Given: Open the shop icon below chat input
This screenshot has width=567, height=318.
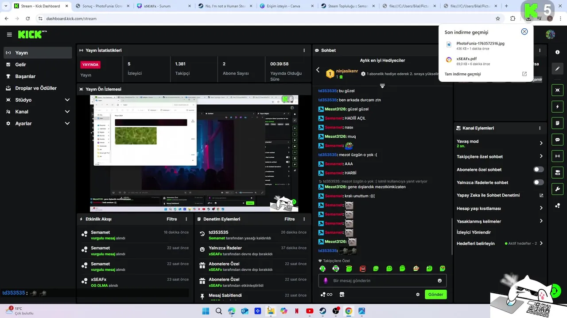Looking at the screenshot, I should click(x=342, y=295).
